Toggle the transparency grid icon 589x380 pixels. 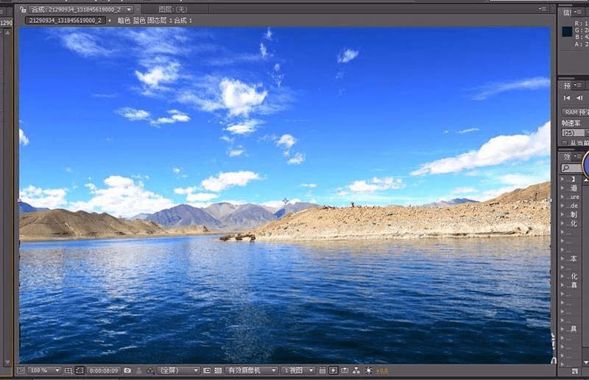tap(218, 370)
